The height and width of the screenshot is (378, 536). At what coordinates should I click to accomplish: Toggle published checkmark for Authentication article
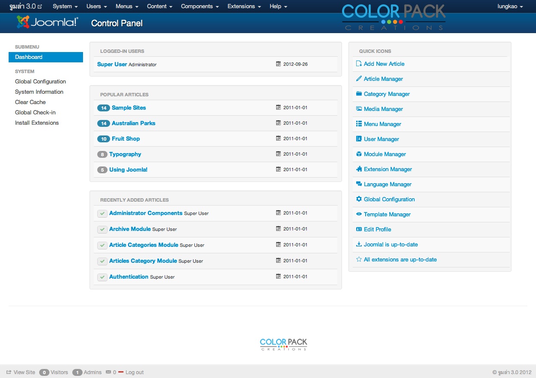tap(102, 277)
